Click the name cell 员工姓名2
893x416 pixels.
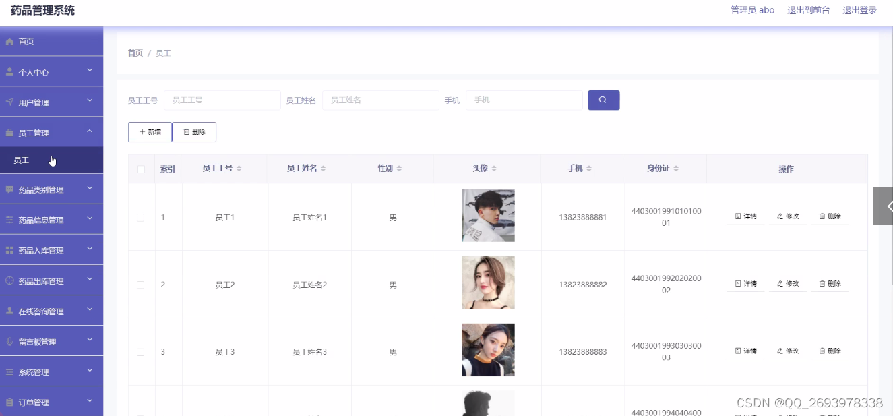point(309,285)
